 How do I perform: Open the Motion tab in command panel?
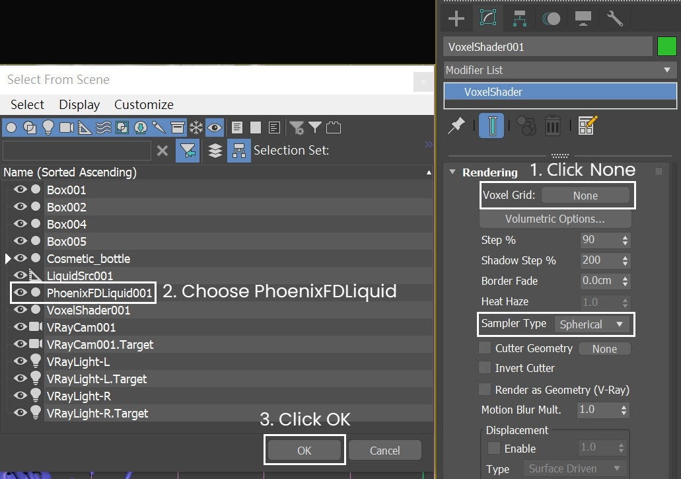click(551, 18)
